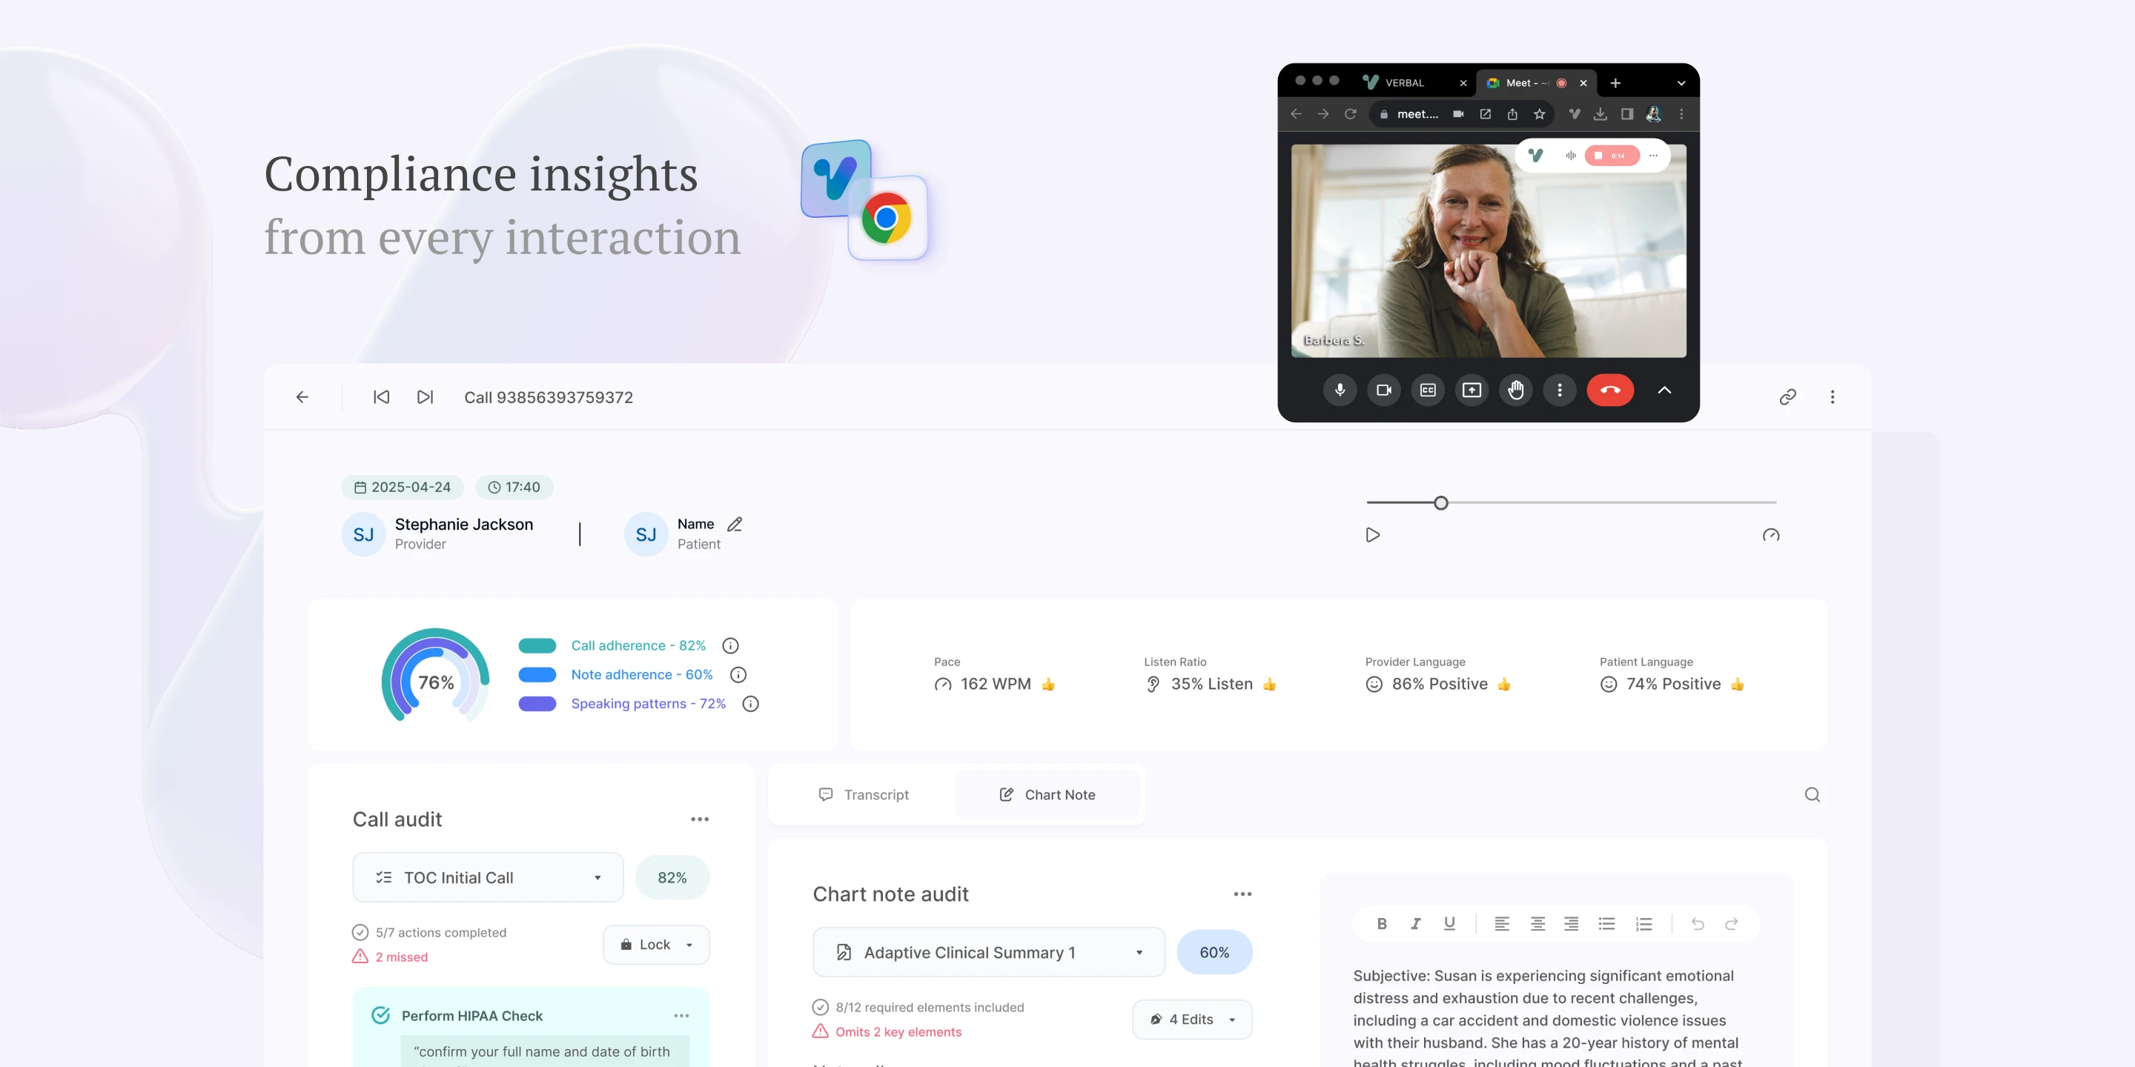Skip to the next call
The width and height of the screenshot is (2135, 1067).
pos(426,397)
